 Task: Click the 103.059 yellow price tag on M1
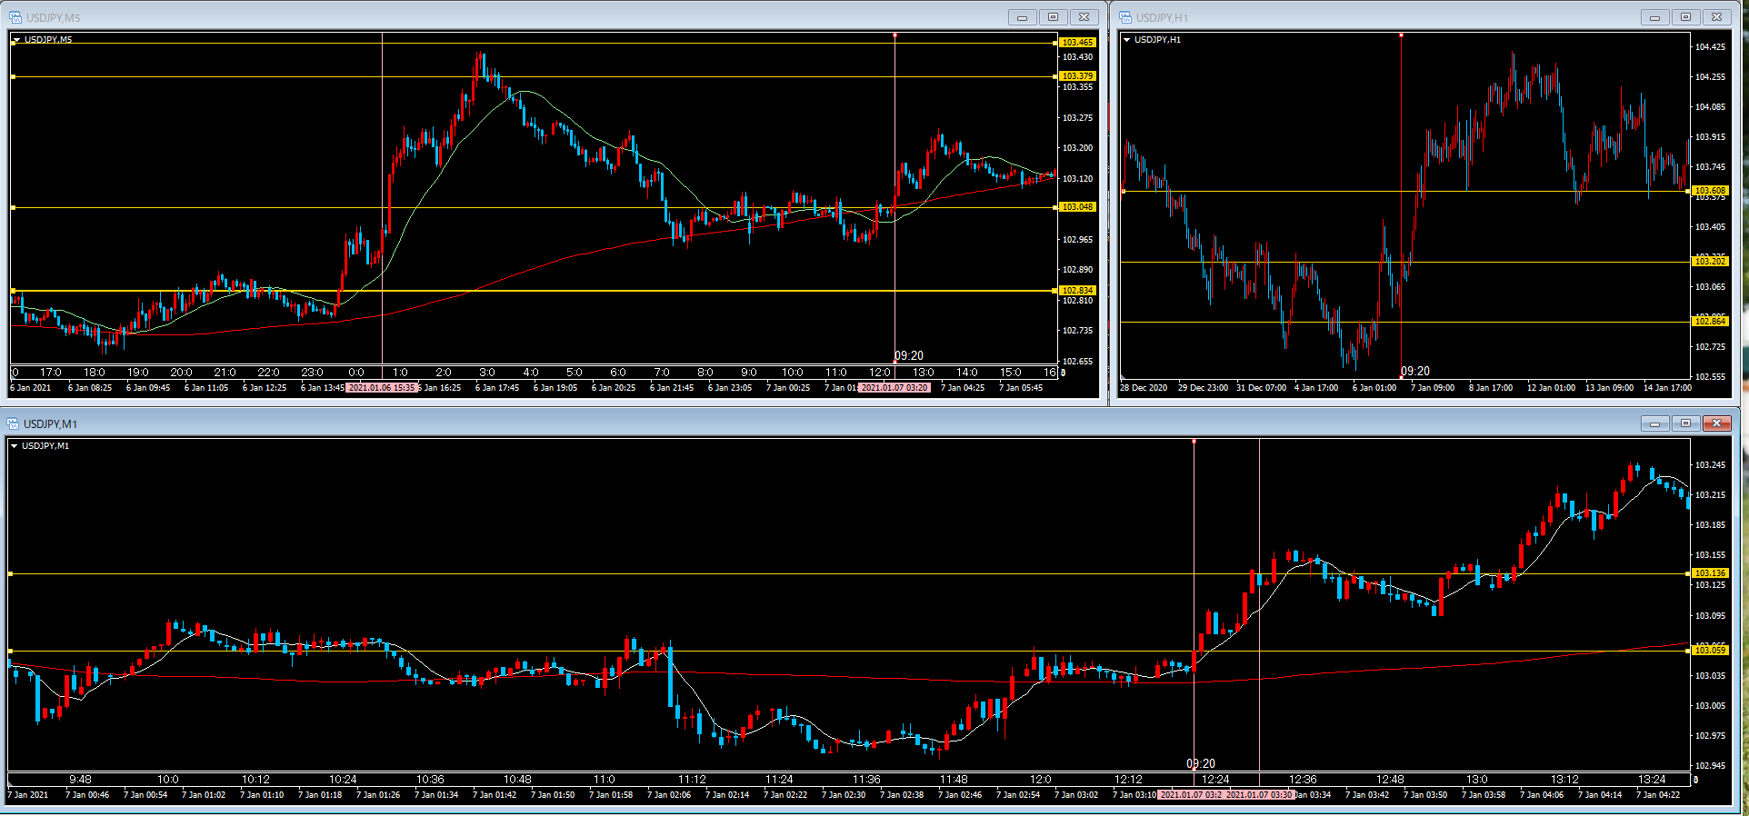[x=1709, y=651]
